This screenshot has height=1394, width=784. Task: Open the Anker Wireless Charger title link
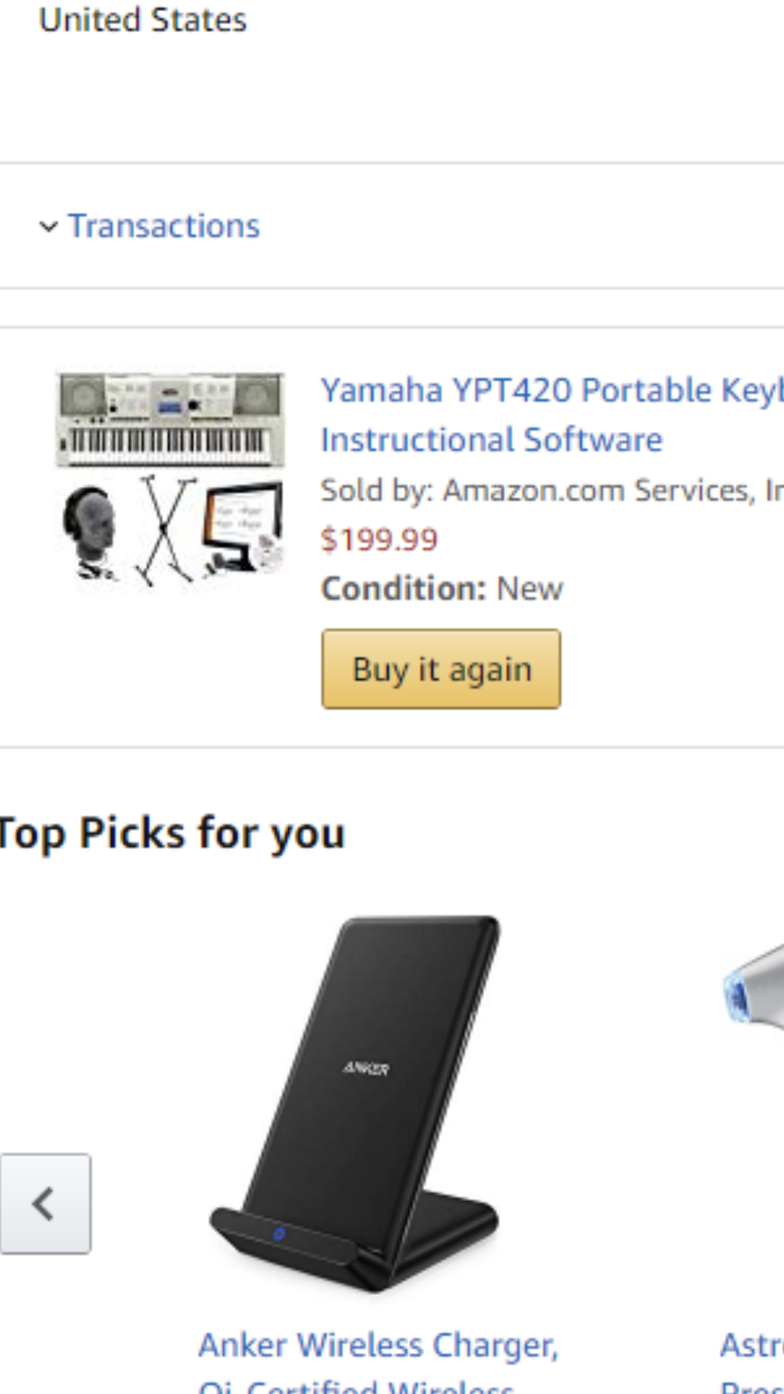pyautogui.click(x=378, y=1345)
